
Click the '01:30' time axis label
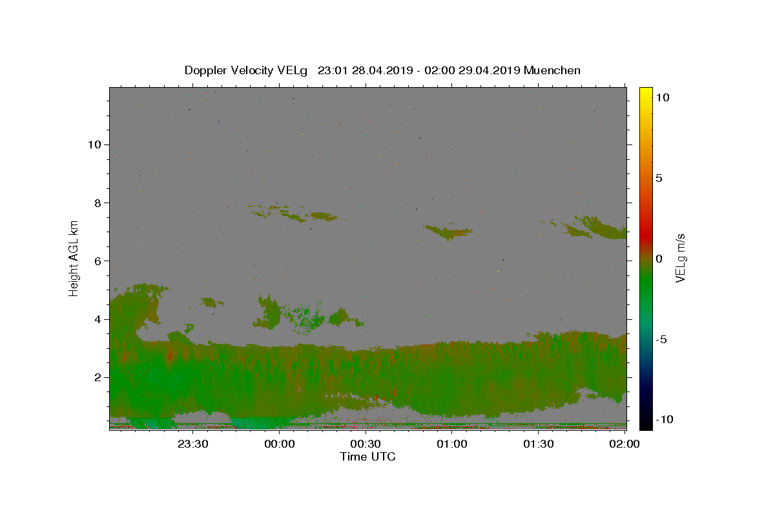(539, 444)
